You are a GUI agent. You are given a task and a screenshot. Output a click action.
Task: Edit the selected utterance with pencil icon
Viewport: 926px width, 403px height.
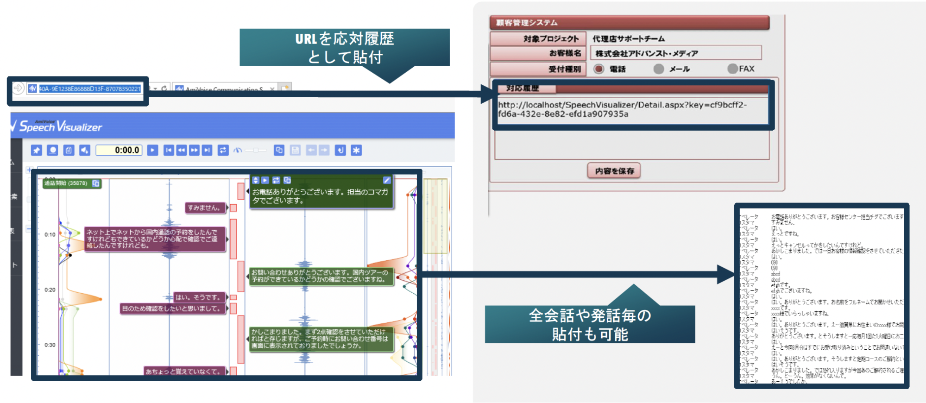coord(387,180)
